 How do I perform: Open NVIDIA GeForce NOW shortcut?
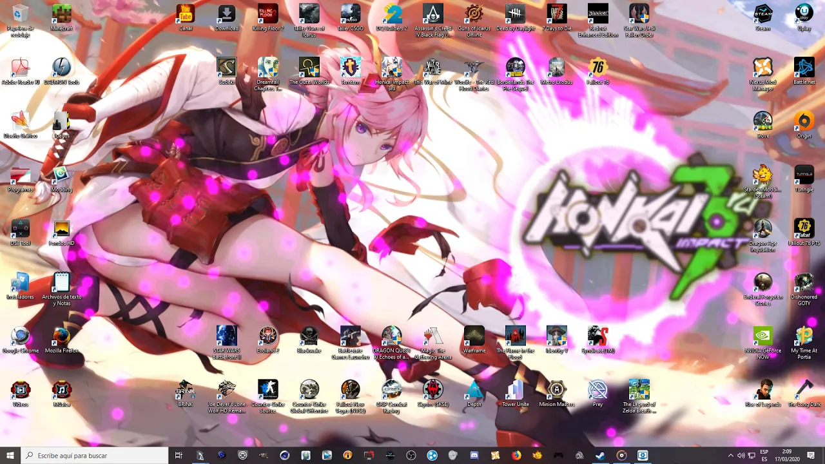coord(763,342)
